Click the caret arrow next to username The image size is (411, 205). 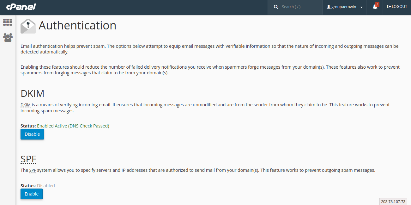coord(361,7)
